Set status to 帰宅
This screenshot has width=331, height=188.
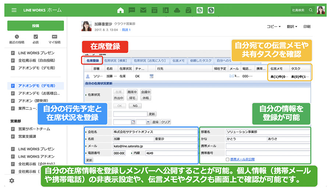click(x=132, y=98)
